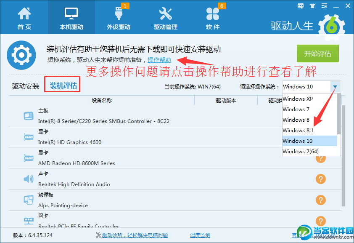Click the 触摸板 touchpad icon
Viewport: 354px width, 243px height.
coord(29,200)
